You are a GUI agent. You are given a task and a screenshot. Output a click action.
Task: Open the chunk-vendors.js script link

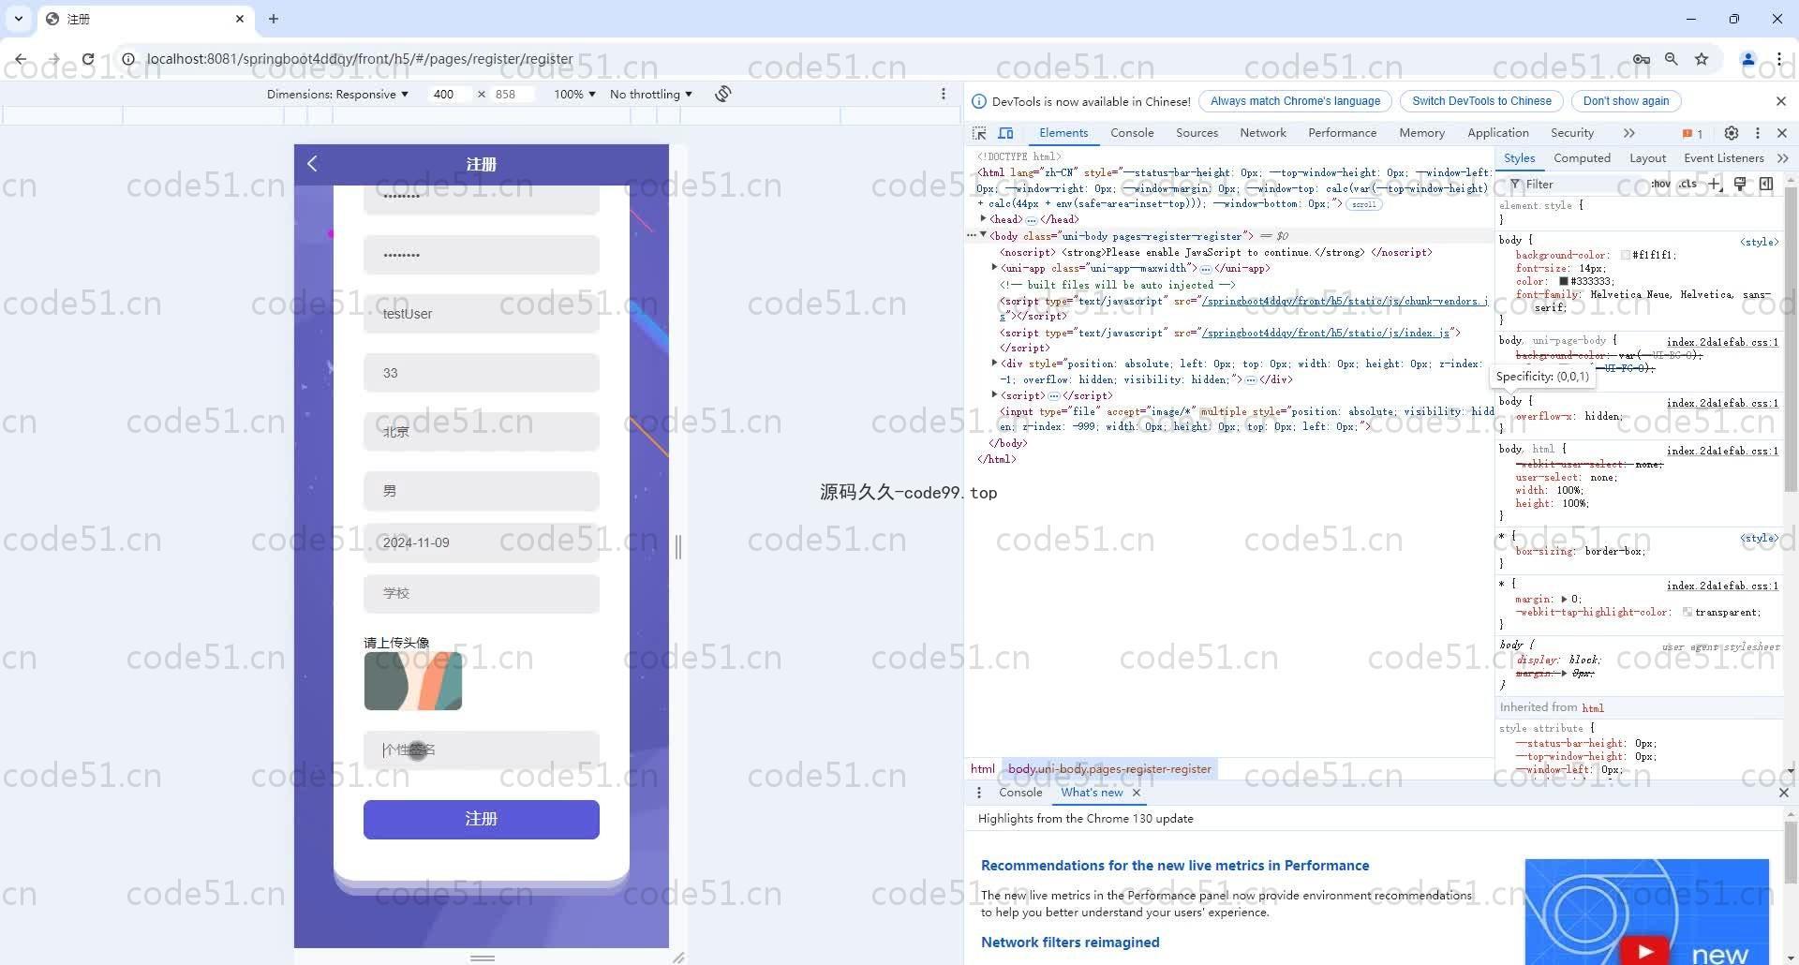pyautogui.click(x=1346, y=301)
